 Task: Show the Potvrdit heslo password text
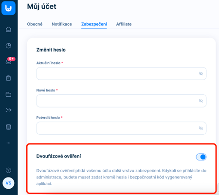pyautogui.click(x=201, y=128)
